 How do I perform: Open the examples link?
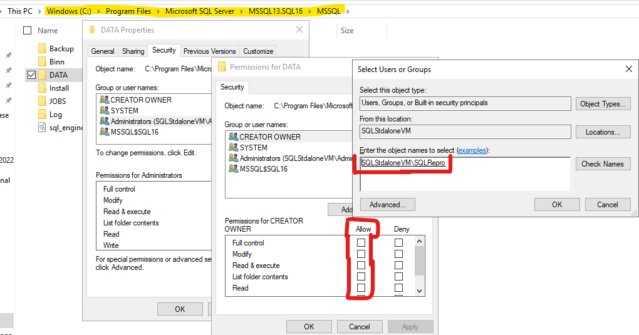(472, 150)
